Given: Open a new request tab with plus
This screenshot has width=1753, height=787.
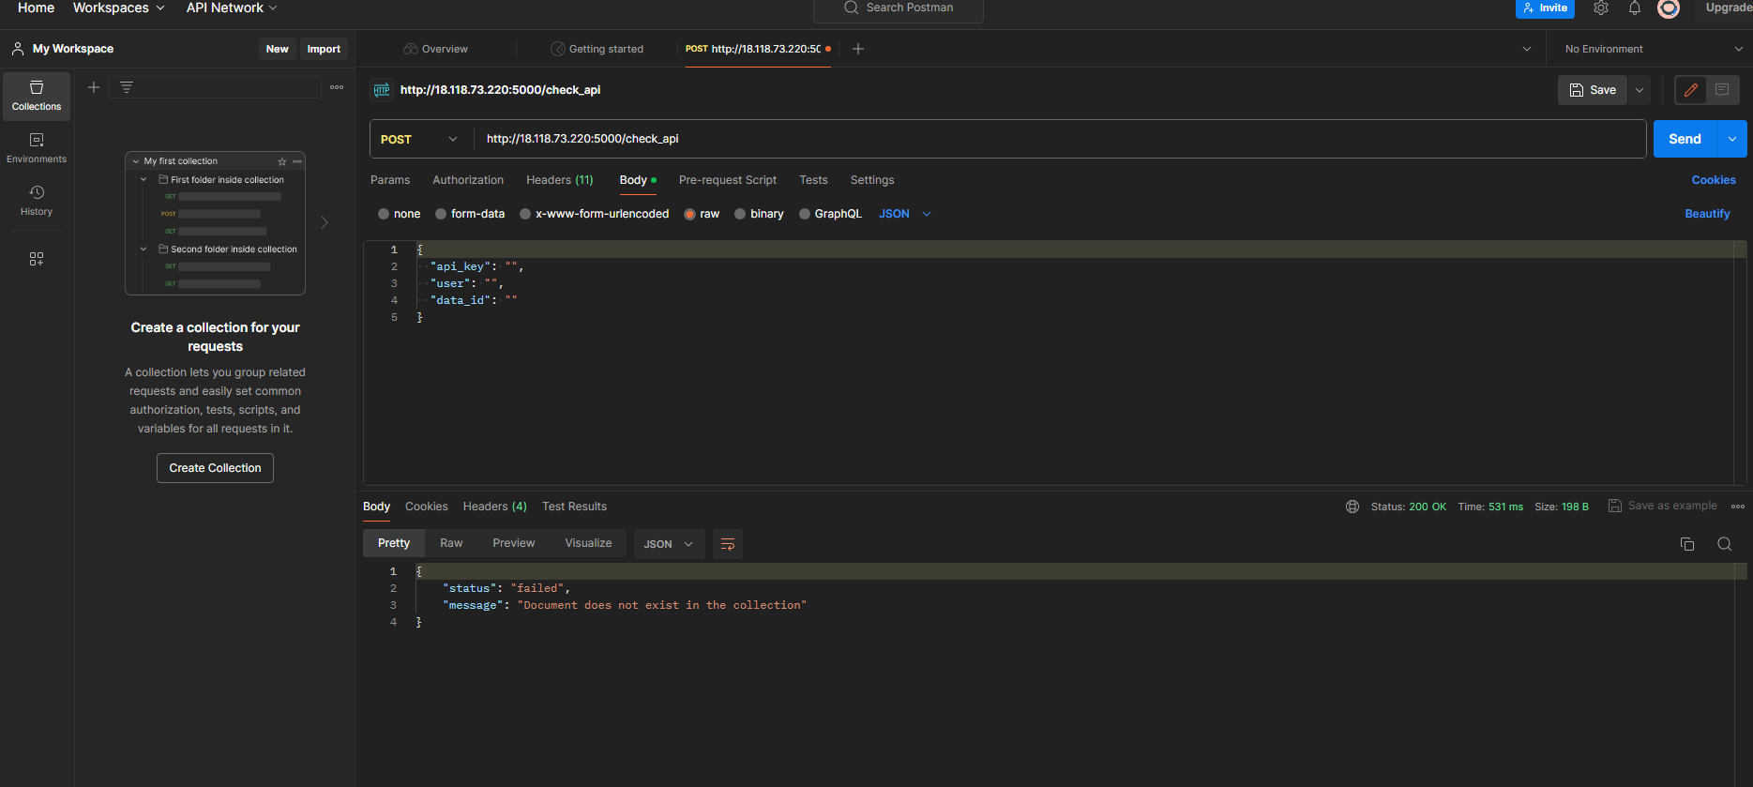Looking at the screenshot, I should [858, 49].
